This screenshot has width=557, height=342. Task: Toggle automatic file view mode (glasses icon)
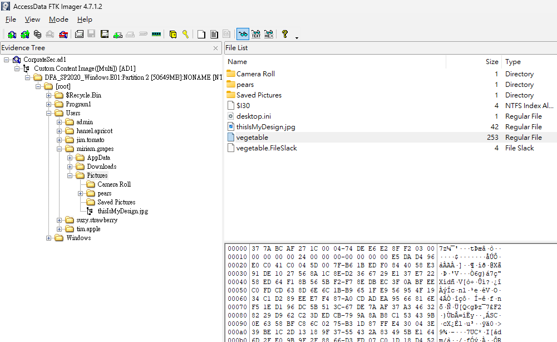243,34
